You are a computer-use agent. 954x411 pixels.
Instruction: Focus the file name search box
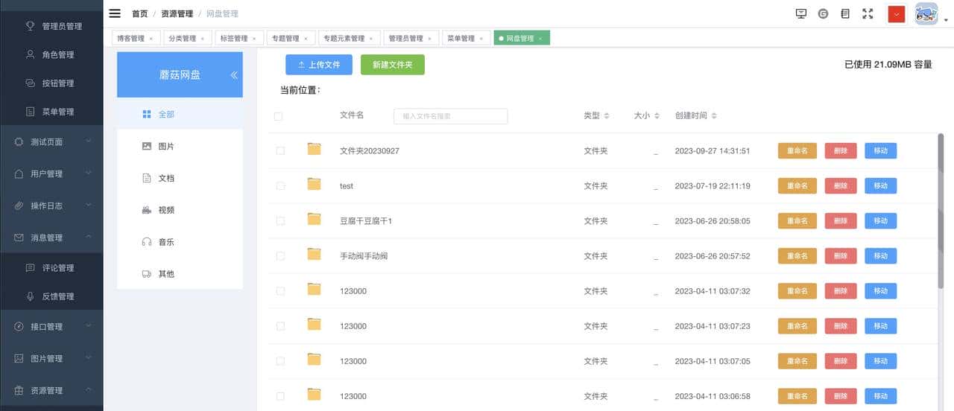click(450, 116)
